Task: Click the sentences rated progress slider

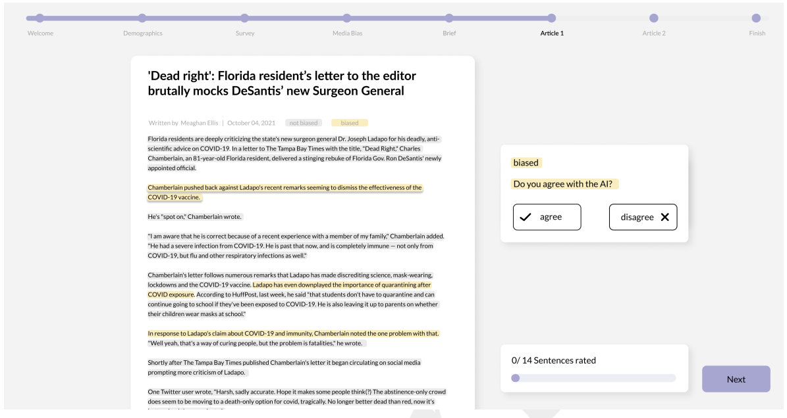Action: 593,377
